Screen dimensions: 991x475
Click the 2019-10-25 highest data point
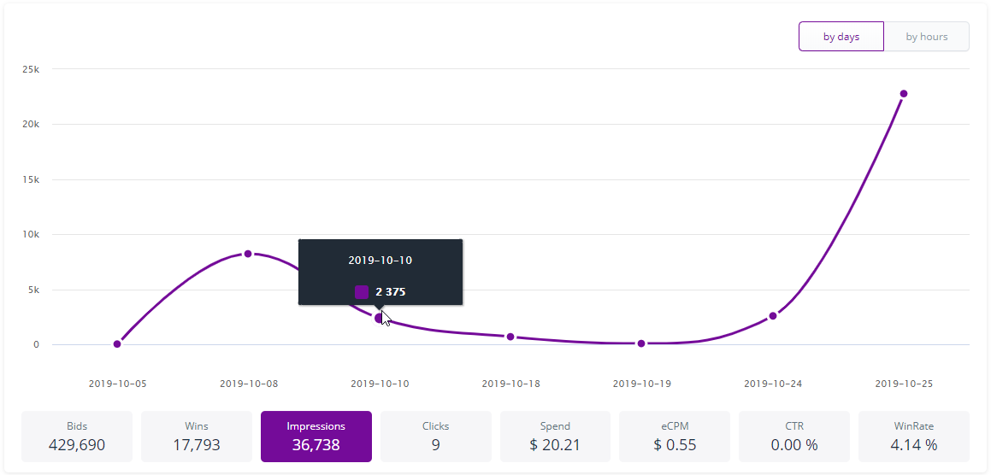click(904, 94)
